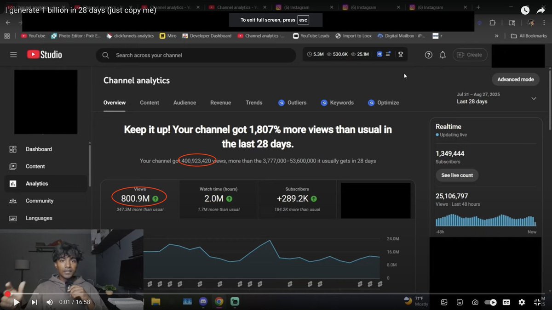The width and height of the screenshot is (552, 310).
Task: Open the YouTube Leads bookmark
Action: click(x=311, y=36)
